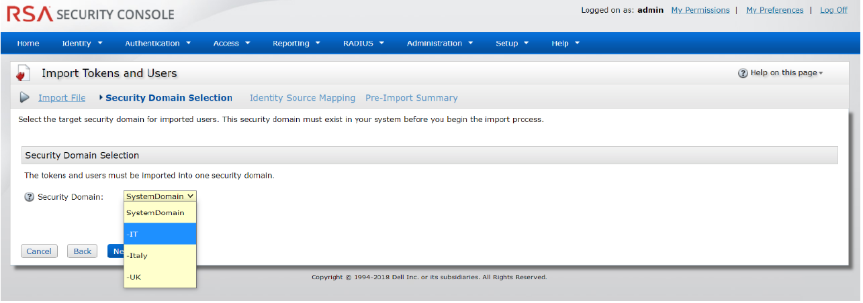
Task: Click the help icon beside Security Domain
Action: pyautogui.click(x=29, y=197)
